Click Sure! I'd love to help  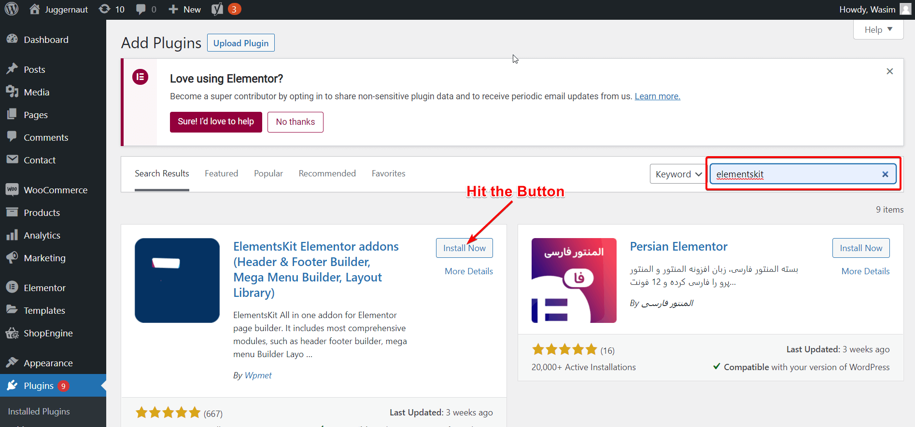pyautogui.click(x=216, y=122)
